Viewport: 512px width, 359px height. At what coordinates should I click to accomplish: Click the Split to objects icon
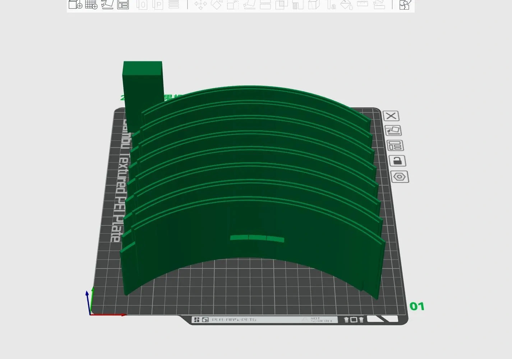142,4
